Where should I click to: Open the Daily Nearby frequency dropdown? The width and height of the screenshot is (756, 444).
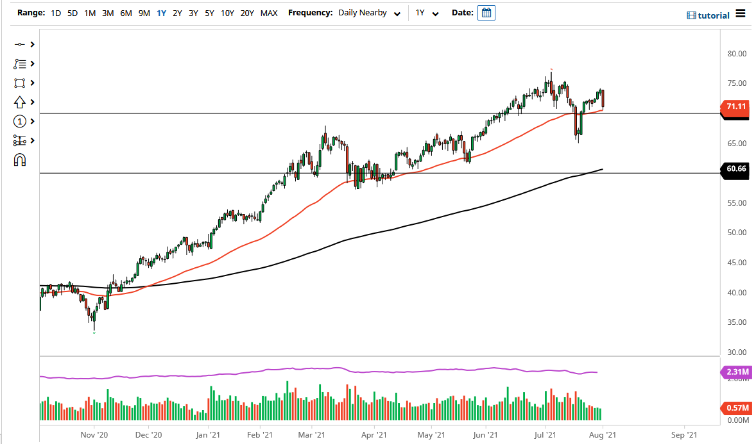369,13
